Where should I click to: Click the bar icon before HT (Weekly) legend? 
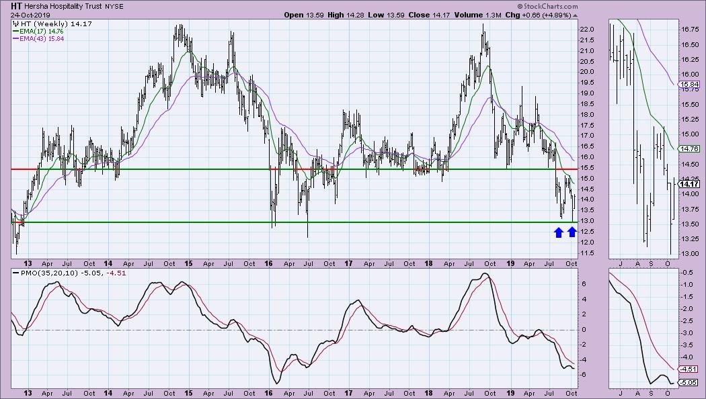[15, 24]
